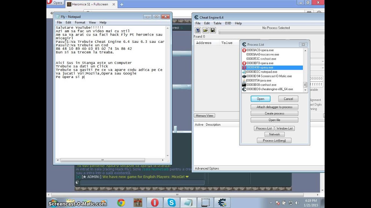The image size is (371, 208).
Task: Open a new Opera tab with plus button
Action: [x=121, y=4]
